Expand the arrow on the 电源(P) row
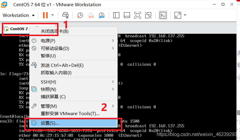The width and height of the screenshot is (240, 140). click(x=113, y=41)
